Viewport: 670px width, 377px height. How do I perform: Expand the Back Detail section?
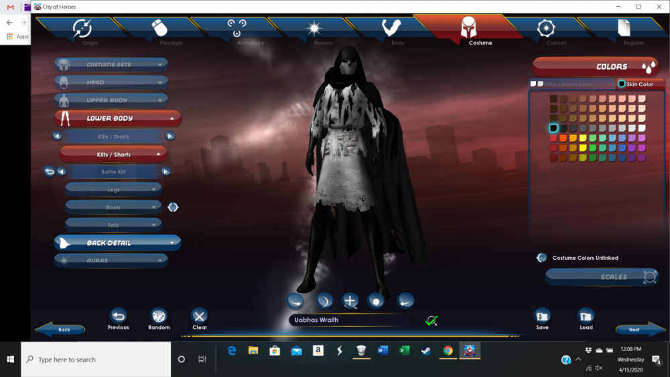[117, 242]
